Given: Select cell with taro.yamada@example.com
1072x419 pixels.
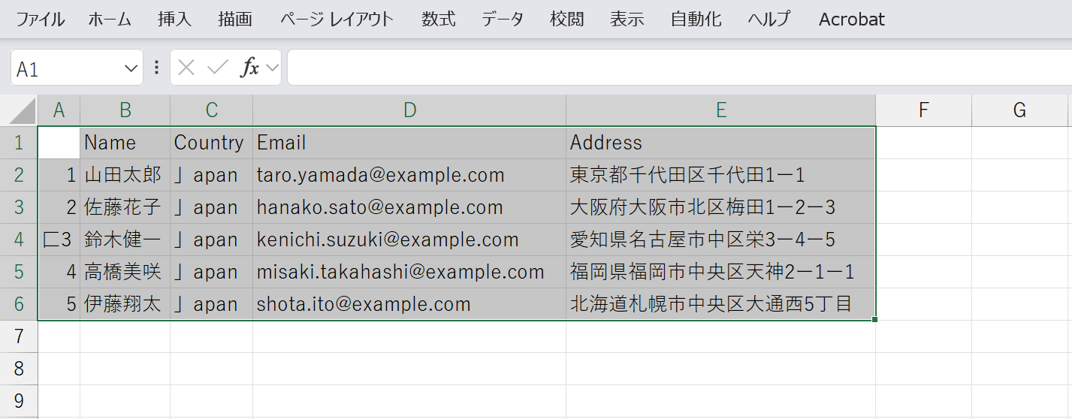Looking at the screenshot, I should pos(409,175).
